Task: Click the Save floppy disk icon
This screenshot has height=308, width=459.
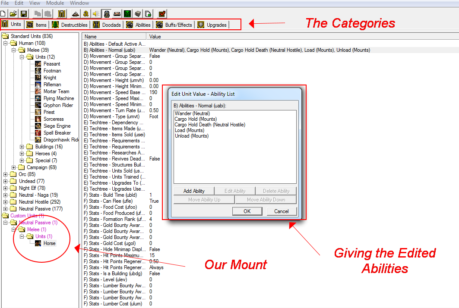Action: click(x=24, y=14)
